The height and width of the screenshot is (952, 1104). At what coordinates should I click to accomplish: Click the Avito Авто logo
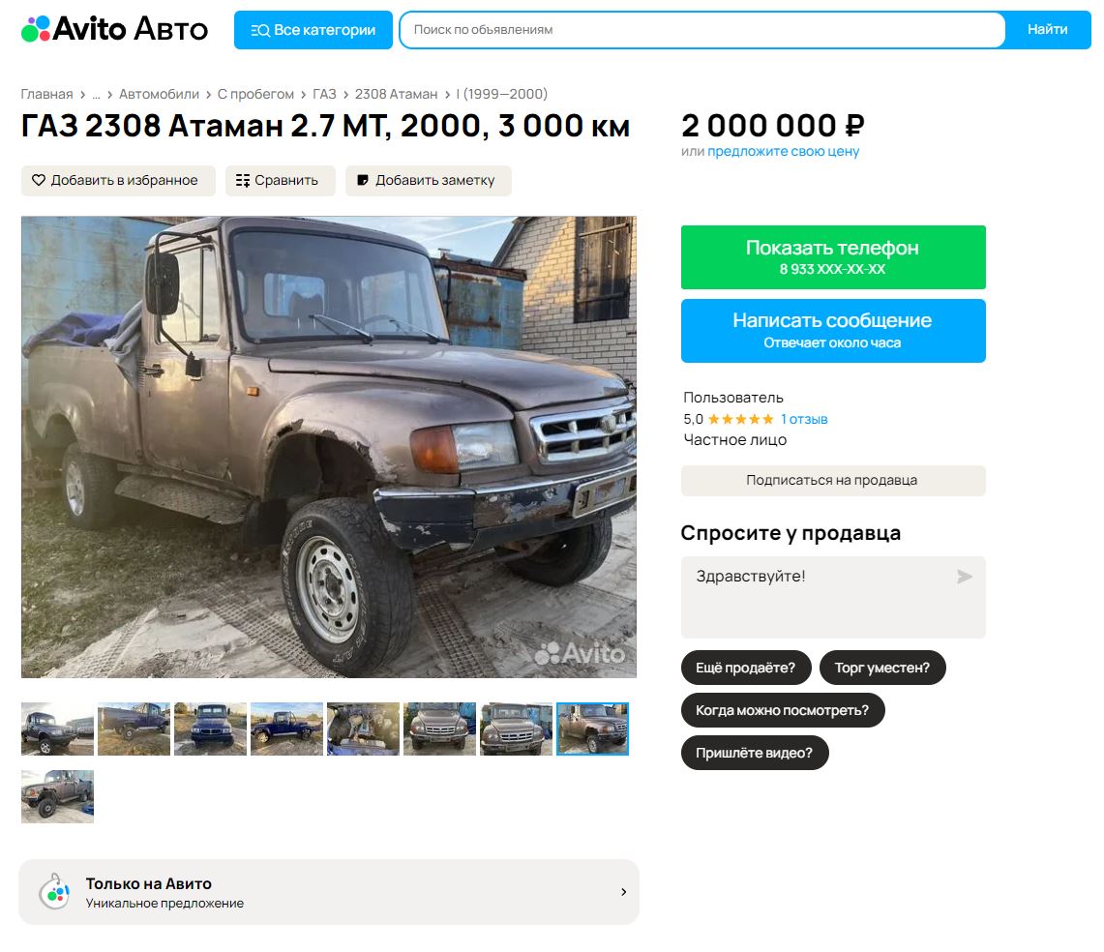point(115,29)
